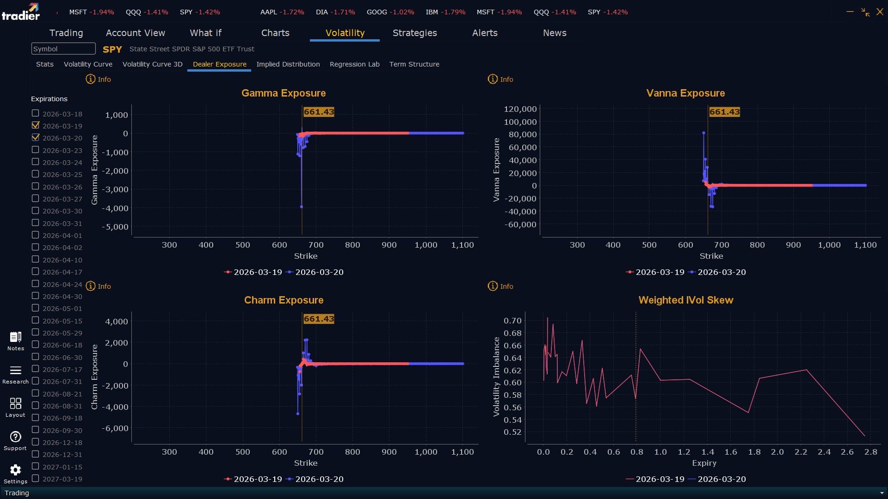Uncheck the 2026-03-19 expiration checkbox
Screen dimensions: 888x499
(x=36, y=125)
